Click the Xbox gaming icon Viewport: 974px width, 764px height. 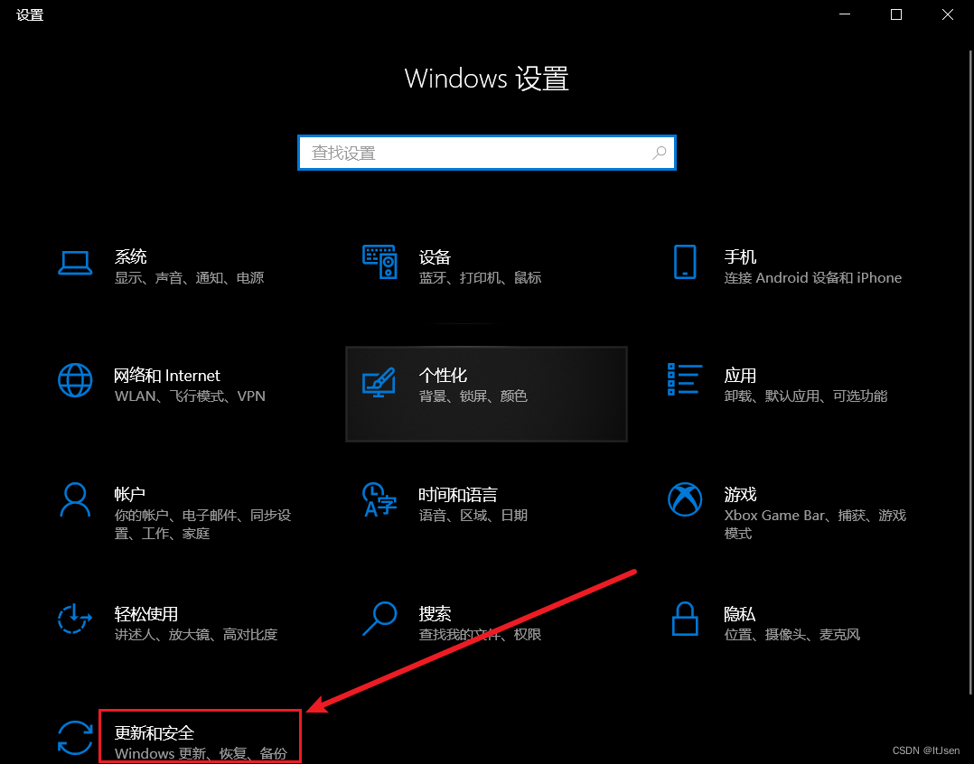pos(685,499)
